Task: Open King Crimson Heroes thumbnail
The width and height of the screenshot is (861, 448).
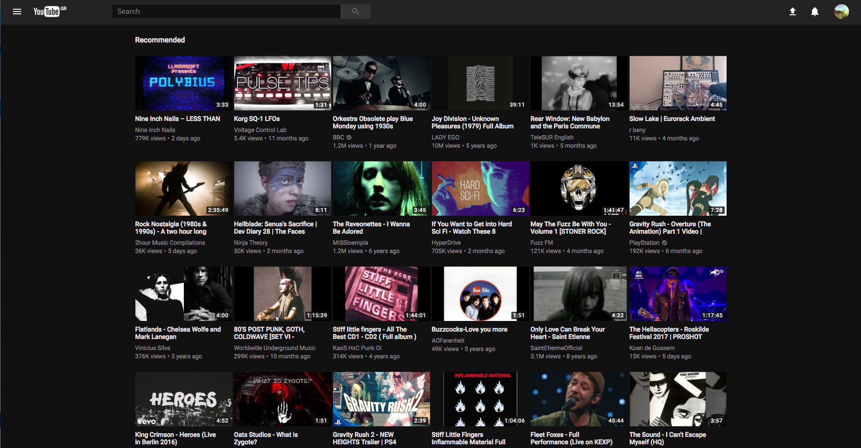Action: tap(183, 399)
